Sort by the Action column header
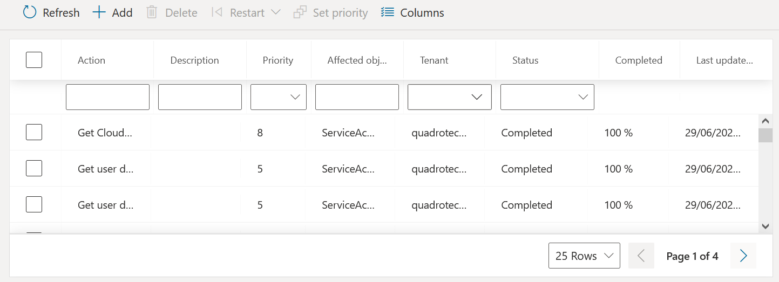779x282 pixels. 92,60
